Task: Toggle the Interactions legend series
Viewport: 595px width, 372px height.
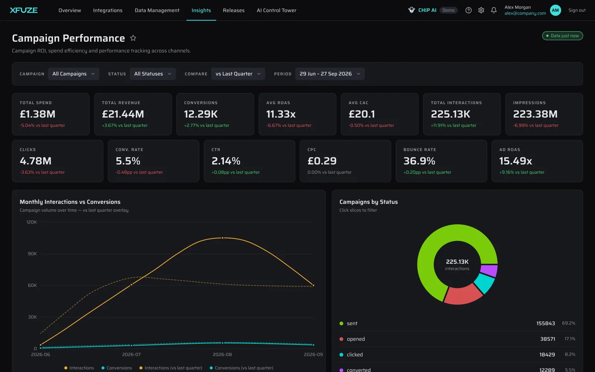Action: tap(79, 368)
